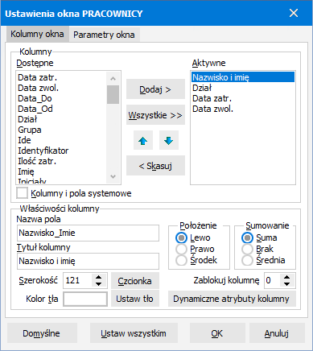Decrease Szerokość value with down arrow
The image size is (313, 351).
99,284
